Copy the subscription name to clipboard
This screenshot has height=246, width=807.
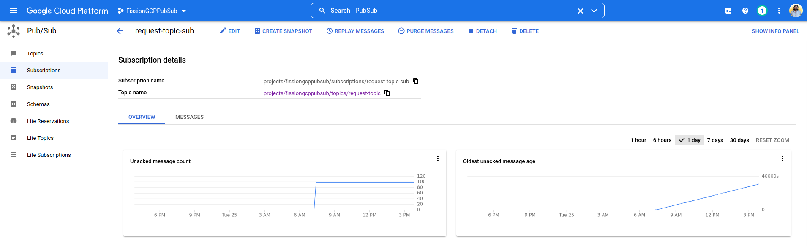416,81
